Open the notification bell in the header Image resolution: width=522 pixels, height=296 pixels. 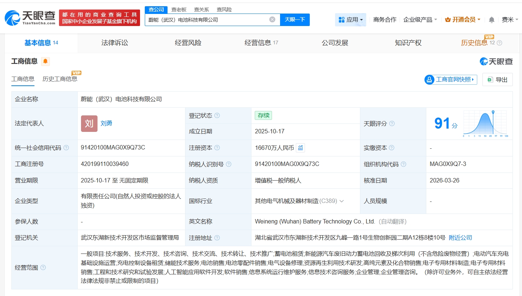[492, 20]
